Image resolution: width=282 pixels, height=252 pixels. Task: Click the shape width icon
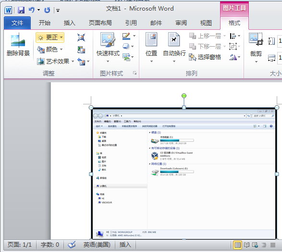pyautogui.click(x=271, y=58)
